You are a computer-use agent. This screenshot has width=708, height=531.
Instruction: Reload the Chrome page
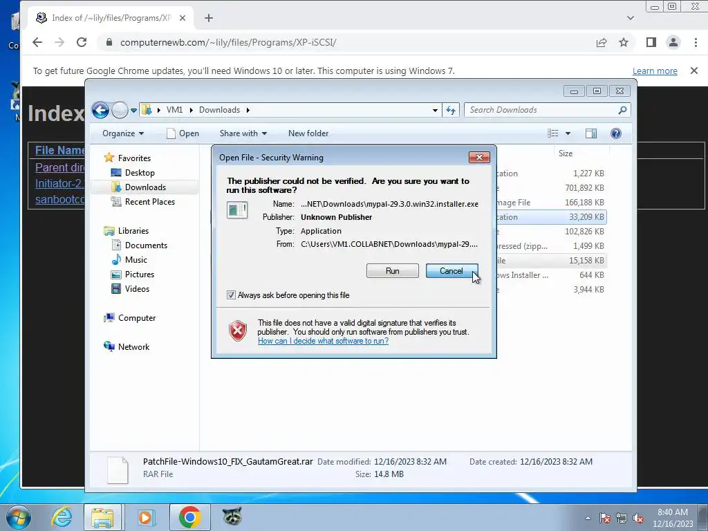[x=82, y=42]
